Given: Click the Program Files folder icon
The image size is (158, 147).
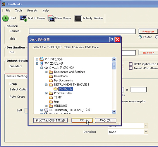Looking at the screenshot, I should [51, 93].
